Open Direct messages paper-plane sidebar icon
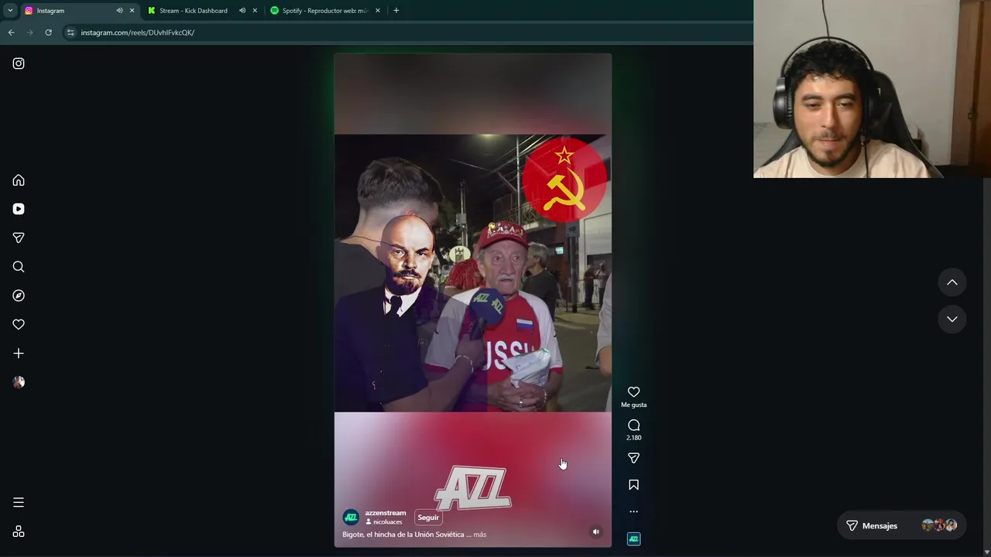This screenshot has width=991, height=557. (19, 237)
